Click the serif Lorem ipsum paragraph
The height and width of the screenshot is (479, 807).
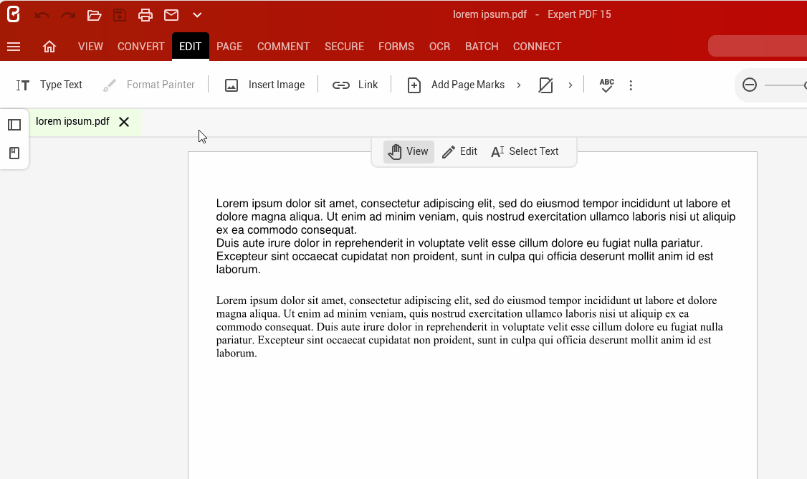[x=469, y=326]
